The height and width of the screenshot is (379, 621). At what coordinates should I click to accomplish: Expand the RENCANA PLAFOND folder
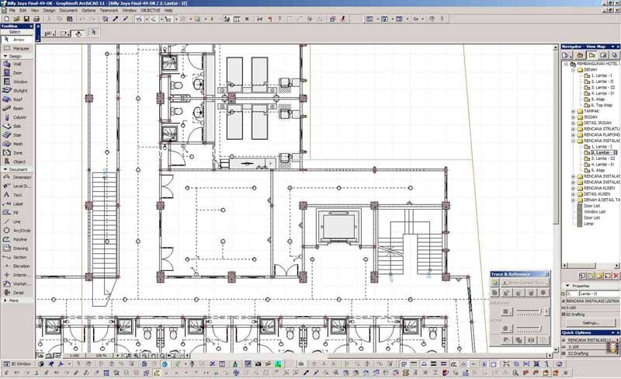[573, 135]
